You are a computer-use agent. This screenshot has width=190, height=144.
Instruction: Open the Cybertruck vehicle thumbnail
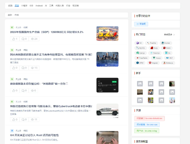pyautogui.click(x=107, y=111)
